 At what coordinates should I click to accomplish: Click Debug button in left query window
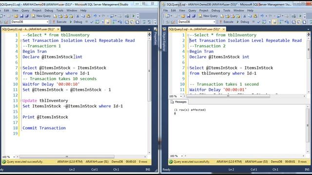click(76, 22)
